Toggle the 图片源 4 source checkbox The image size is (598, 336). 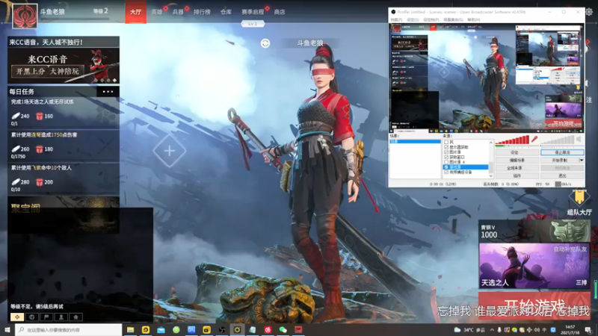click(446, 162)
